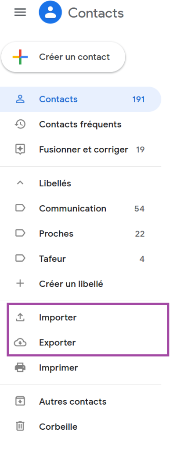
Task: Click the Corbeille trash icon
Action: coord(20,427)
